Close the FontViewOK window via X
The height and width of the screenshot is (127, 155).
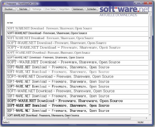[148, 3]
